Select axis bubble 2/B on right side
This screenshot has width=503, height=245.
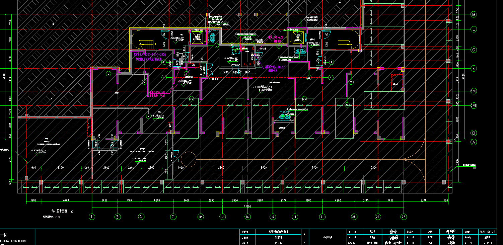(474, 105)
